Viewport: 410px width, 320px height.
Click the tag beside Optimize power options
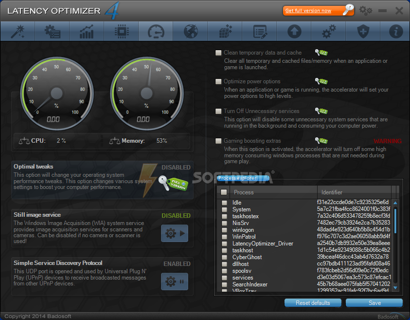(x=321, y=81)
